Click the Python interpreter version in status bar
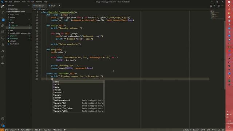233x131 pixels. (x=27, y=130)
